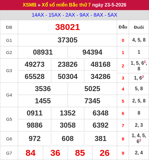The image size is (149, 160).
Task: Select the ĐB row label
Action: pos(9,27)
